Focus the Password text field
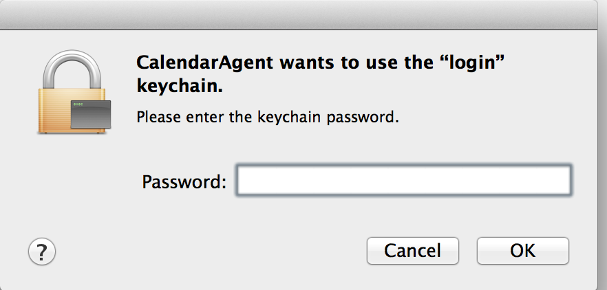This screenshot has width=607, height=290. pyautogui.click(x=403, y=181)
